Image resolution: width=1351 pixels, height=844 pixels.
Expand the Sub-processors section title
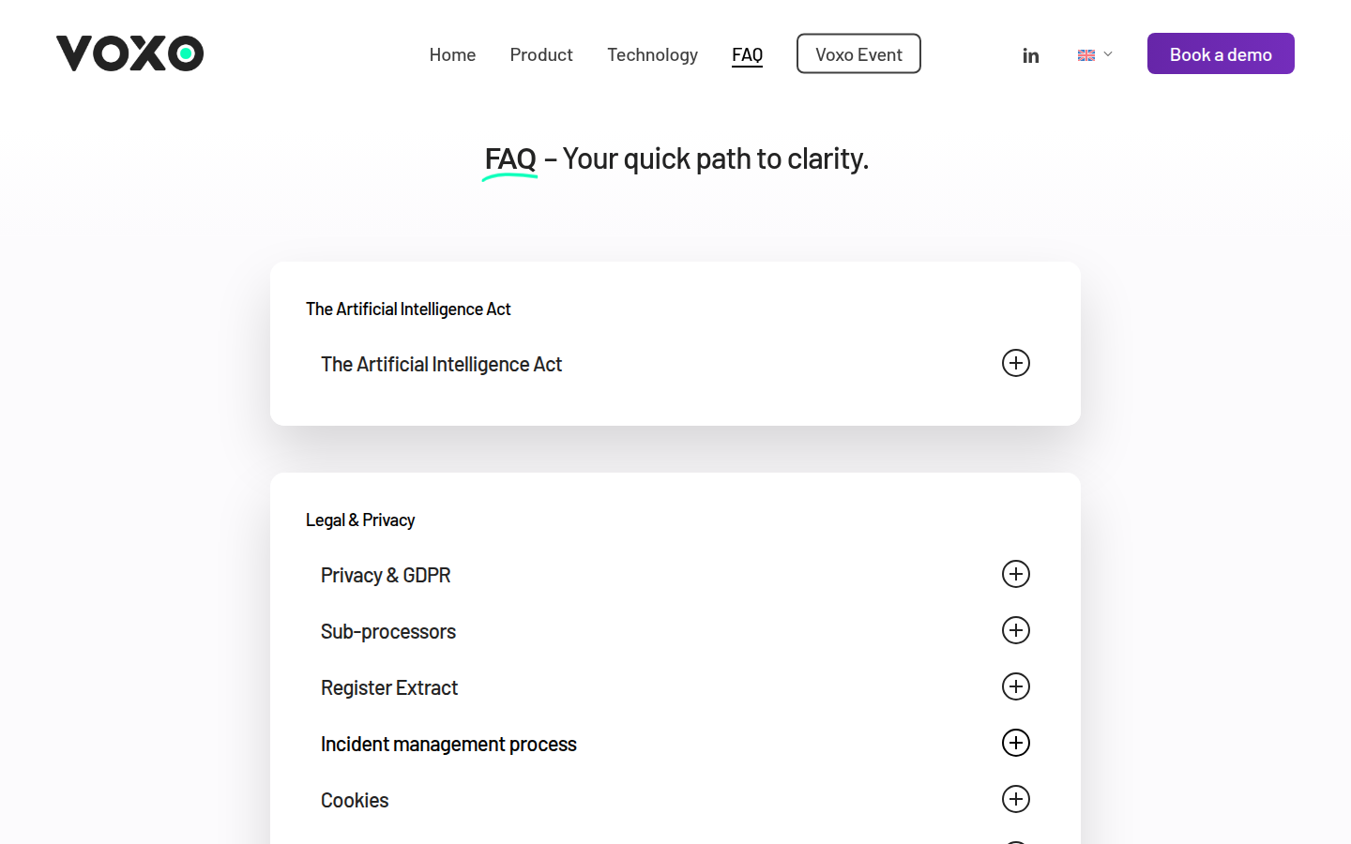point(388,631)
